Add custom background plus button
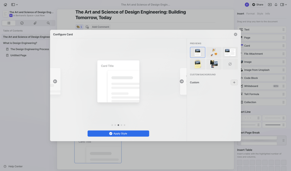Image resolution: width=291 pixels, height=171 pixels. click(234, 83)
